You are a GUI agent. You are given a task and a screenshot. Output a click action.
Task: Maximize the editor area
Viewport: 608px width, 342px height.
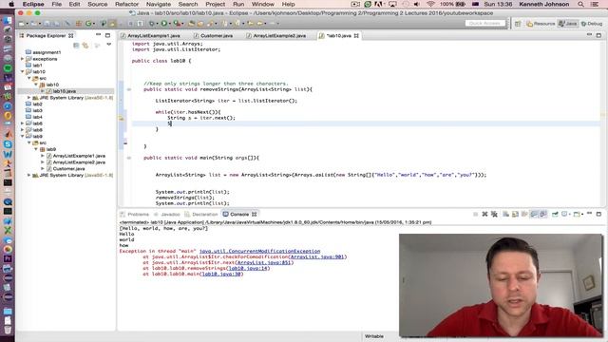[x=598, y=35]
